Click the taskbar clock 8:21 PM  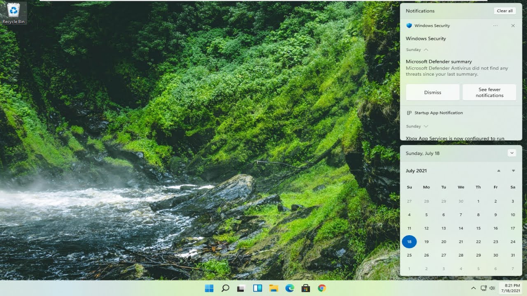(x=511, y=288)
